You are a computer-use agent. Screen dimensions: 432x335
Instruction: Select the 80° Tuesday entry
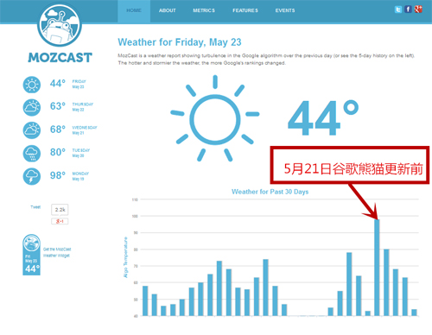coord(58,152)
